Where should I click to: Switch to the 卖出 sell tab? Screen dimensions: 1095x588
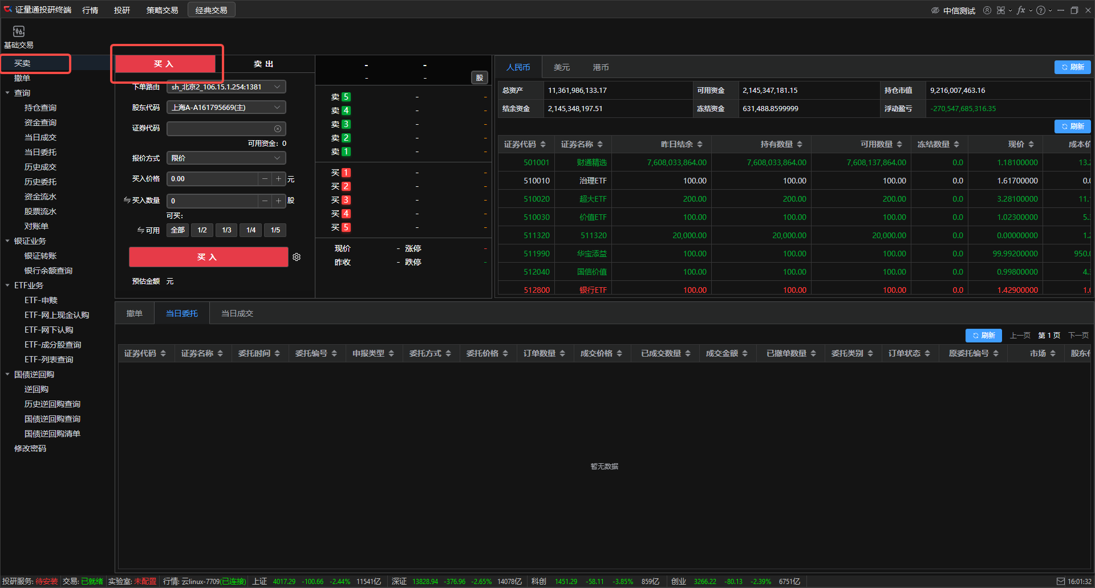pos(263,64)
